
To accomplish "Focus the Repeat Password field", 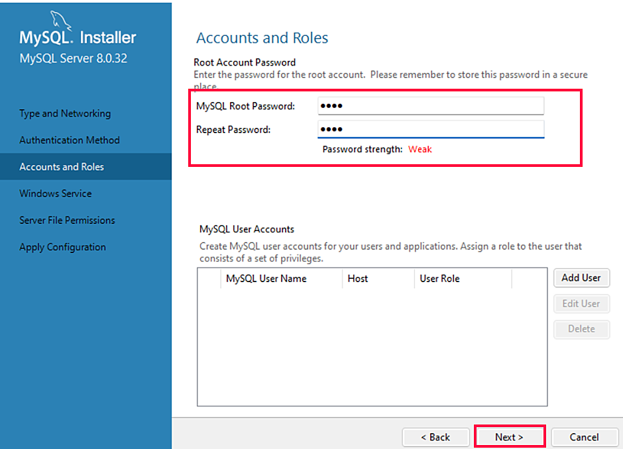I will pos(431,129).
